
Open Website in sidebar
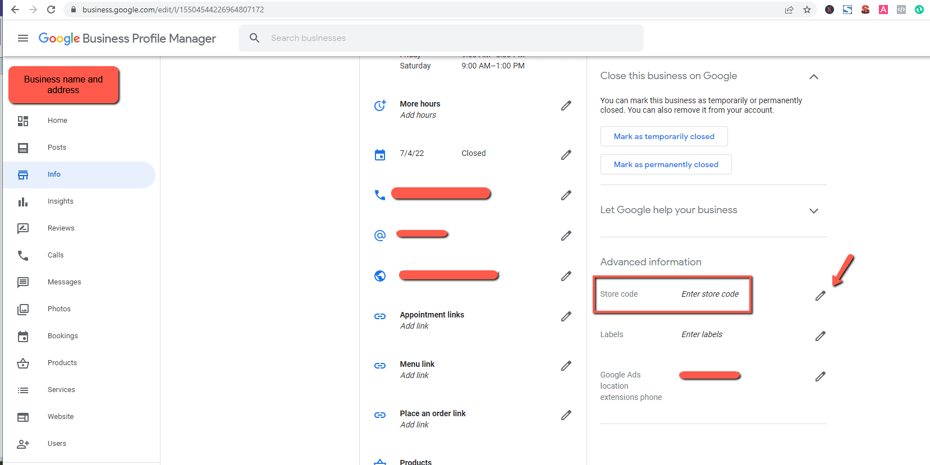79,417
